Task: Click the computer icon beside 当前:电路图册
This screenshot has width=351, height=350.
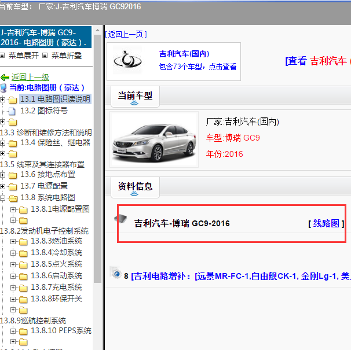Action: coord(3,88)
